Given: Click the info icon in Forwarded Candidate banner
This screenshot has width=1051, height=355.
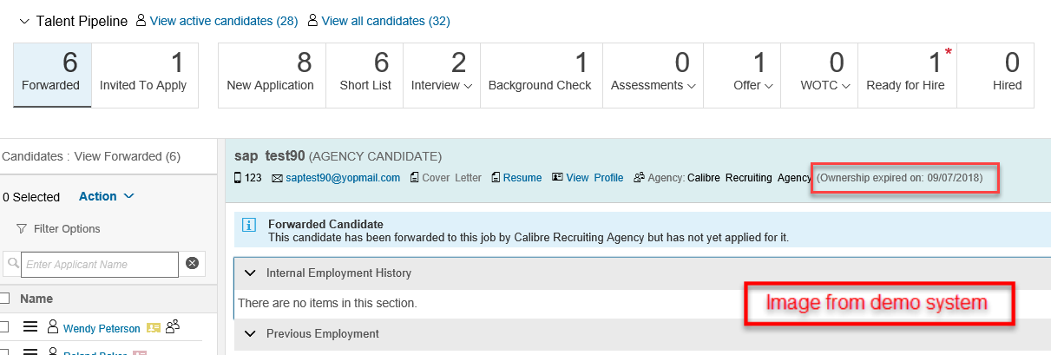Looking at the screenshot, I should click(249, 226).
